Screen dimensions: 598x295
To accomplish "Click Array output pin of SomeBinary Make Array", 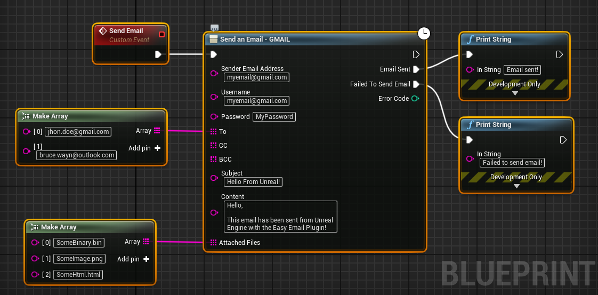I will point(146,242).
